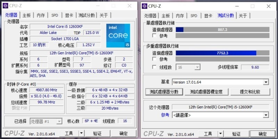This screenshot has width=278, height=139.
Task: Click the 插槽 Socket 1700 LGA field
Action: (65, 39)
